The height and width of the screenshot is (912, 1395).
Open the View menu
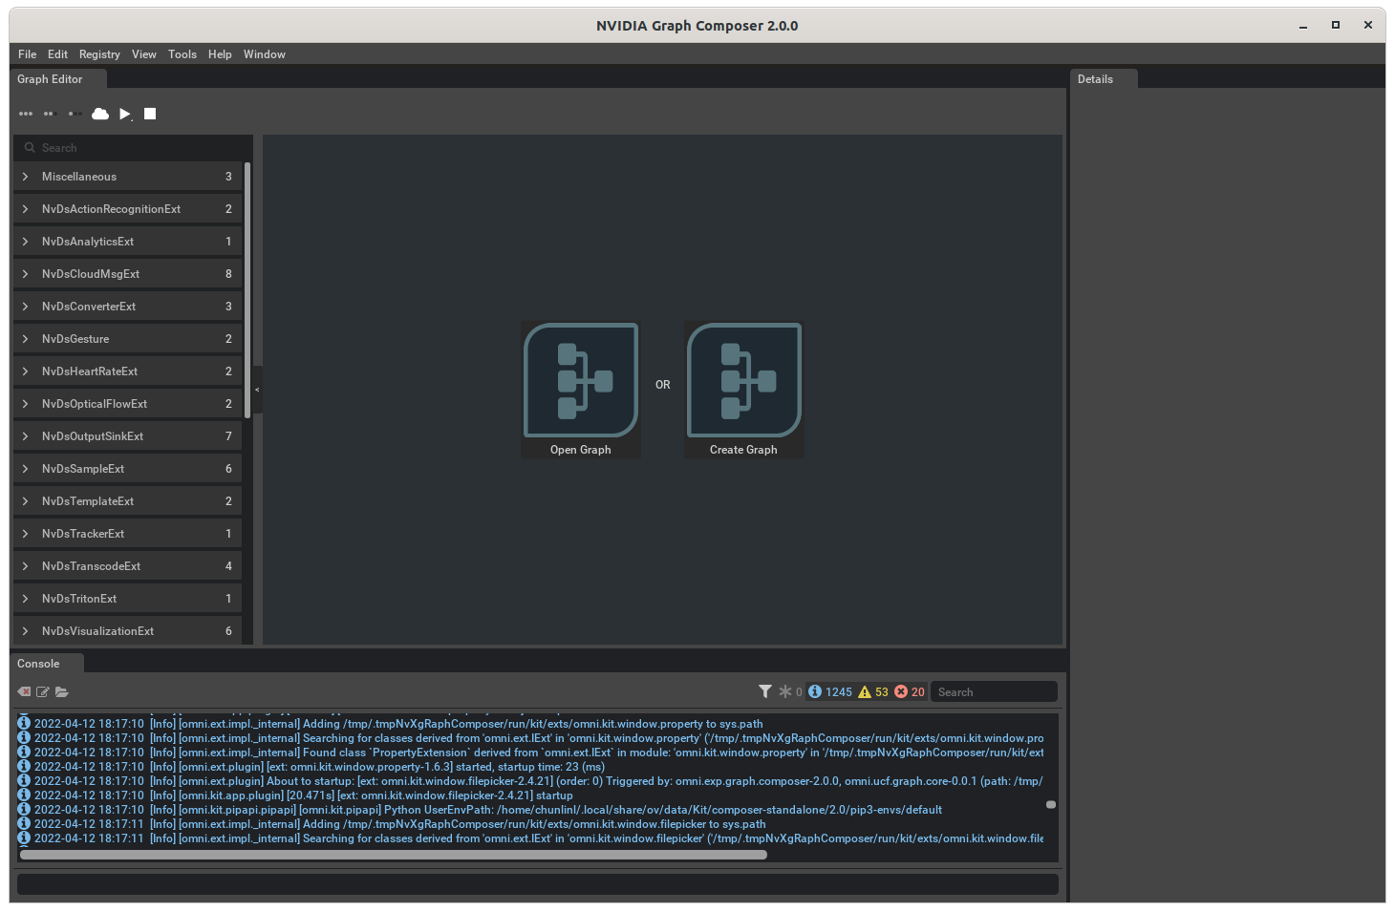[144, 54]
